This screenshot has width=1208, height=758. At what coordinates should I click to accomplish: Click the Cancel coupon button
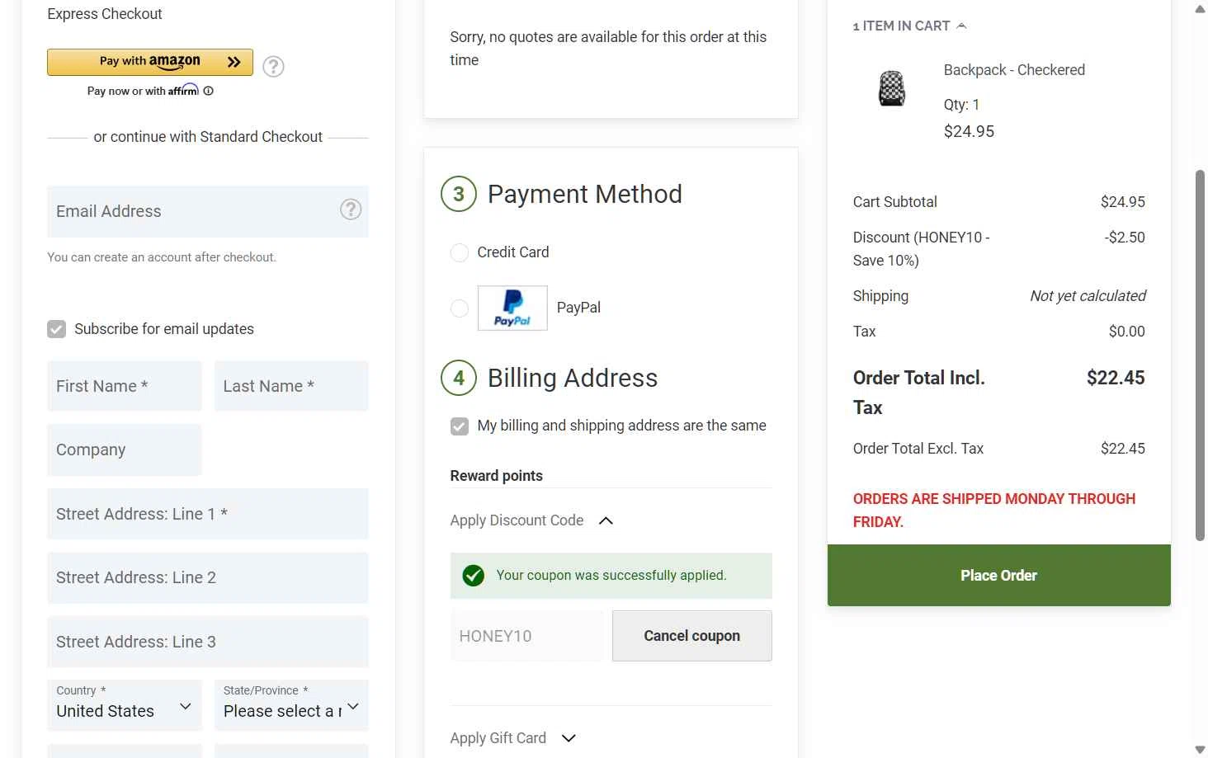pyautogui.click(x=691, y=636)
